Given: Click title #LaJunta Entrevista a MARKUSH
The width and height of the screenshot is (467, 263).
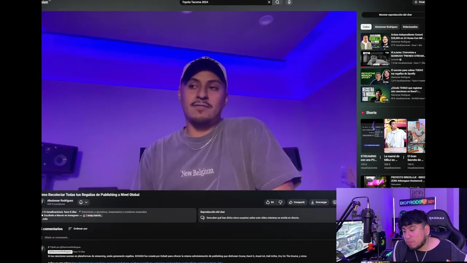Looking at the screenshot, I should click(x=408, y=54).
